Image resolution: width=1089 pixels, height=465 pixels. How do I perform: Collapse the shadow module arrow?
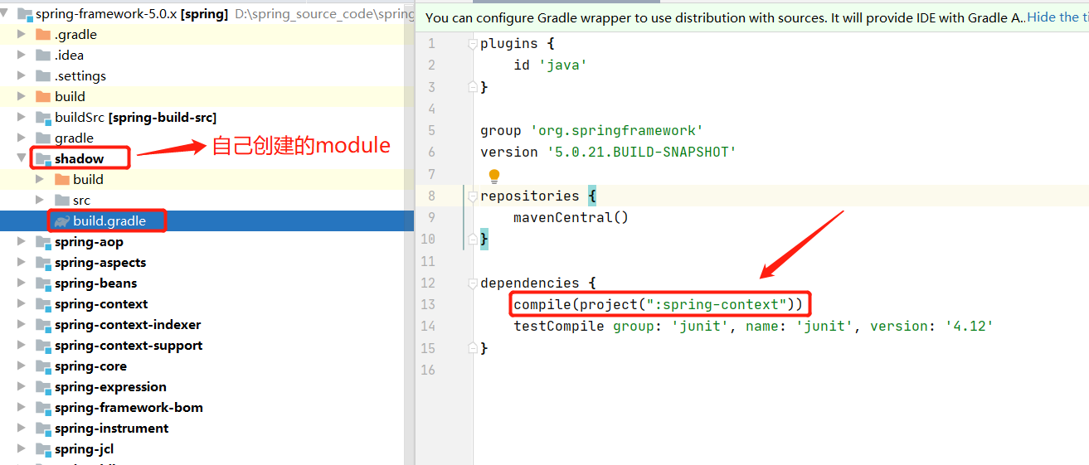[22, 158]
